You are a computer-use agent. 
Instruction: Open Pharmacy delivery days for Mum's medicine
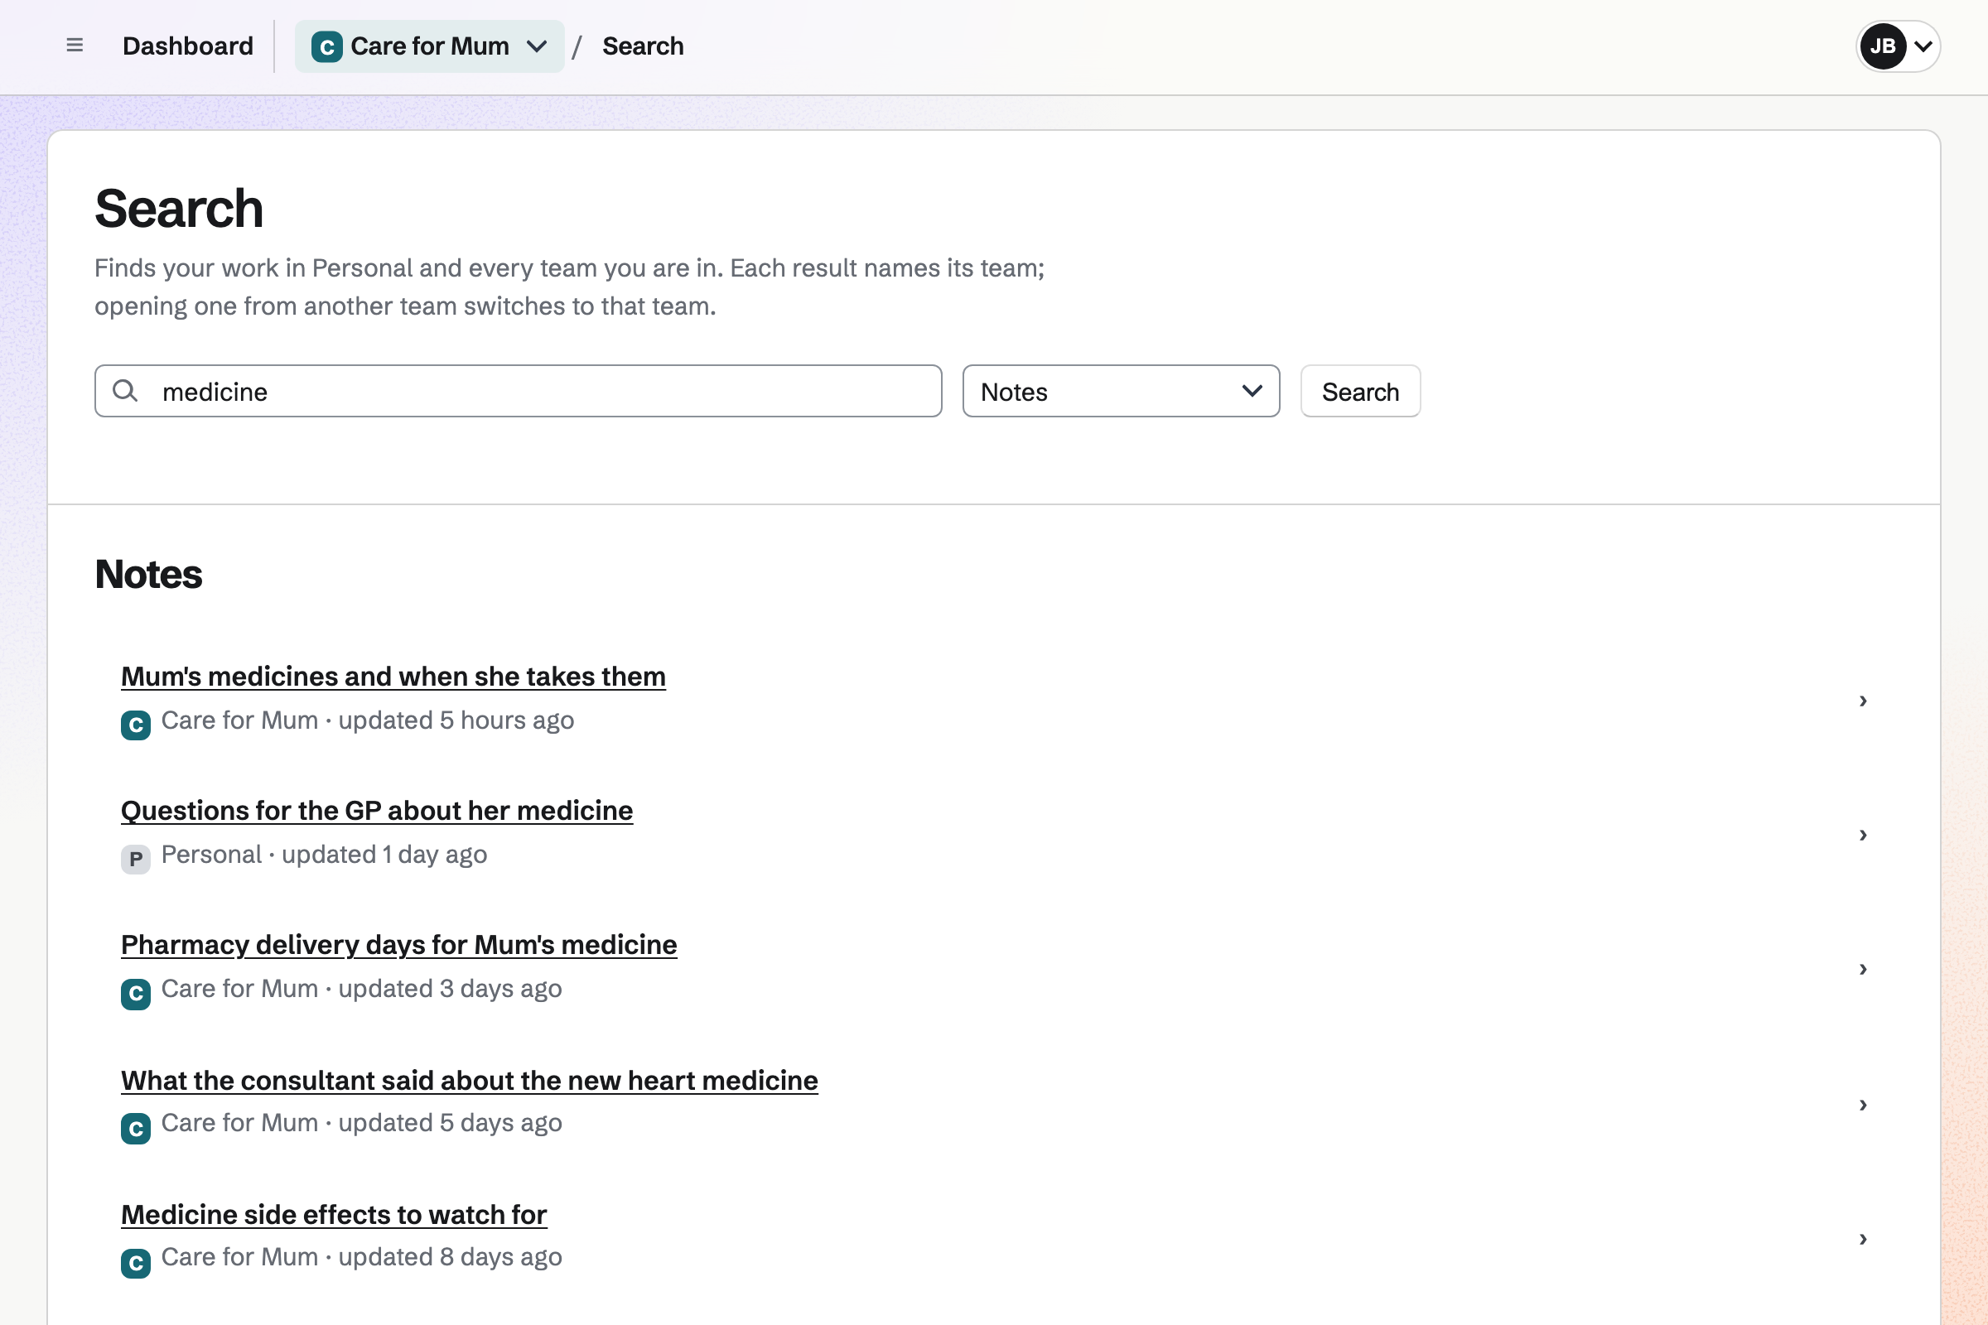[399, 945]
